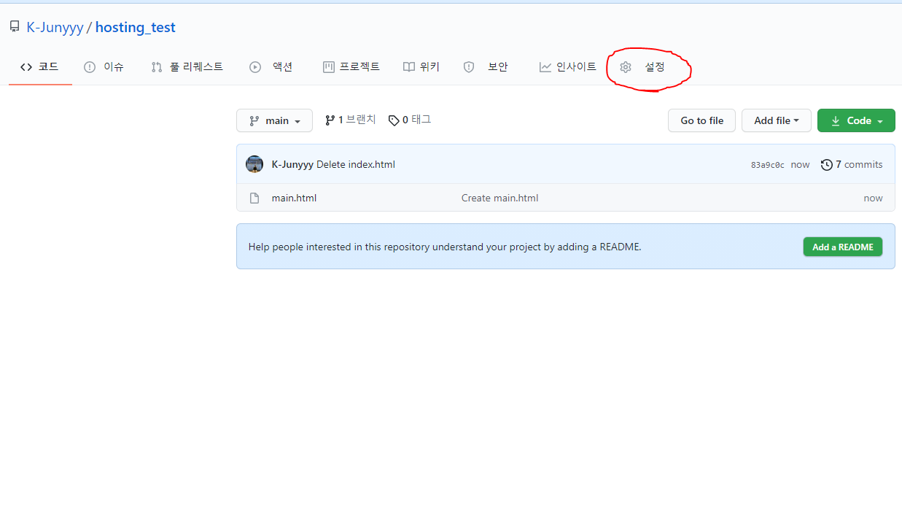Click the Go to file button
The width and height of the screenshot is (902, 521).
point(701,120)
